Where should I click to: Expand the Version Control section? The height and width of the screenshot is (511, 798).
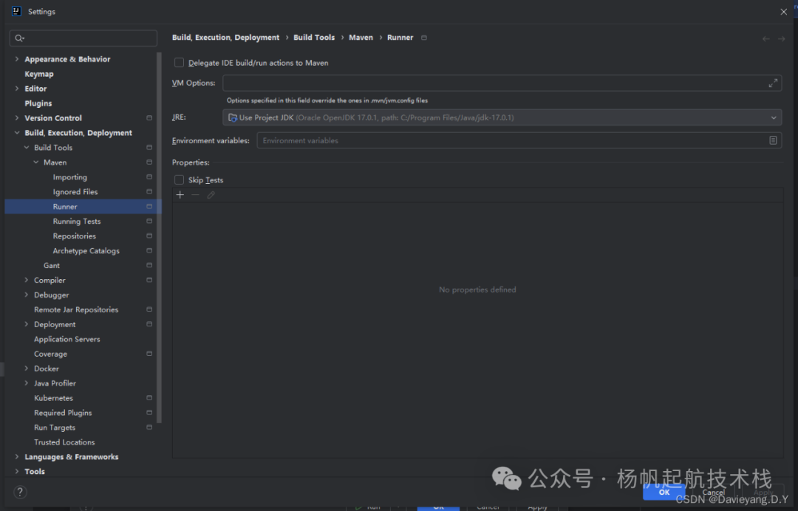17,118
